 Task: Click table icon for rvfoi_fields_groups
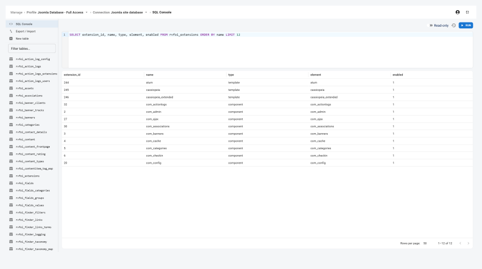(11, 198)
